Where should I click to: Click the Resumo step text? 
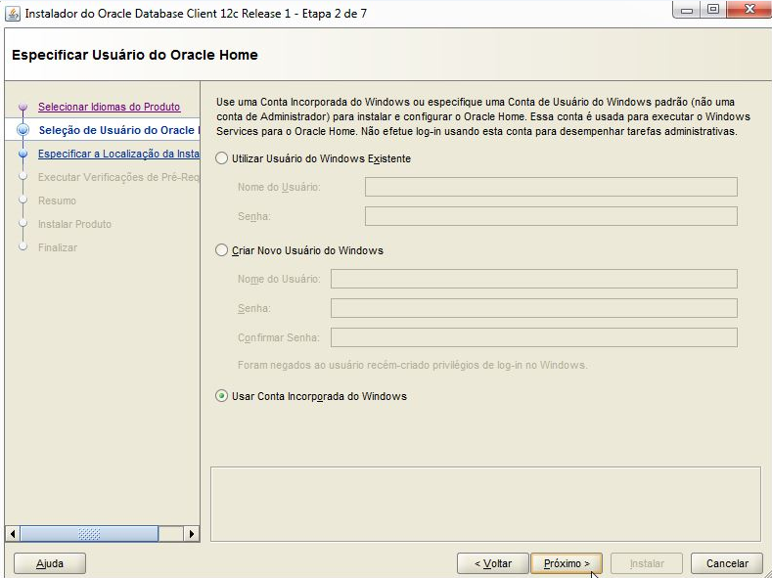tap(57, 200)
